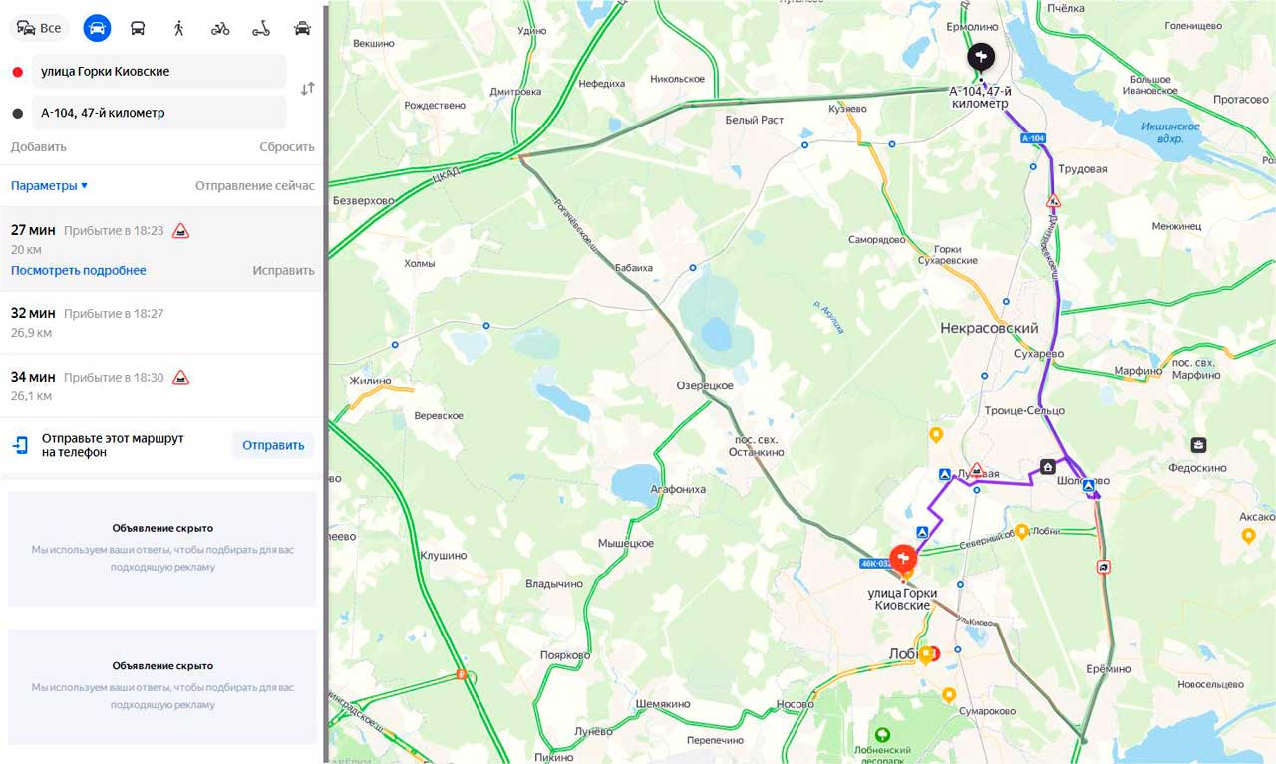Image resolution: width=1276 pixels, height=764 pixels.
Task: Open 'Отправление сейчас' departure time selector
Action: pyautogui.click(x=254, y=186)
